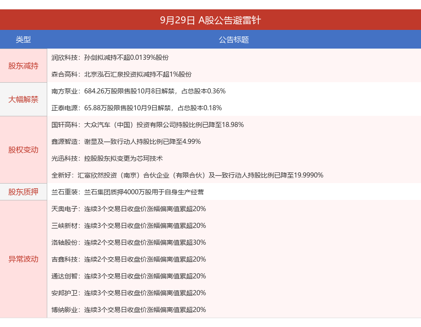Open the 南方泵业 684.26万股 unlock announcement
Viewport: 421px width, 327px height.
coord(138,91)
